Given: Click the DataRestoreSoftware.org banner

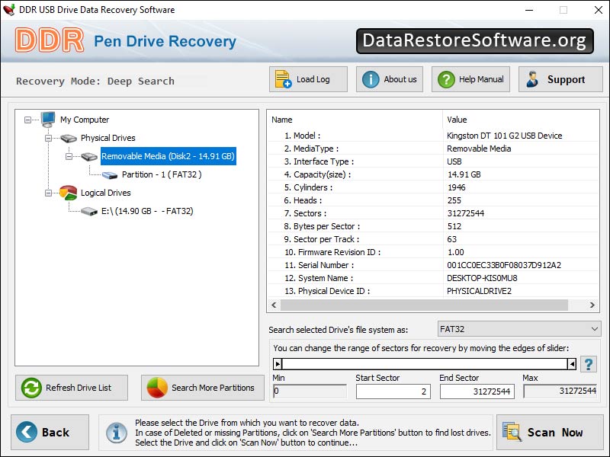Looking at the screenshot, I should coord(474,40).
